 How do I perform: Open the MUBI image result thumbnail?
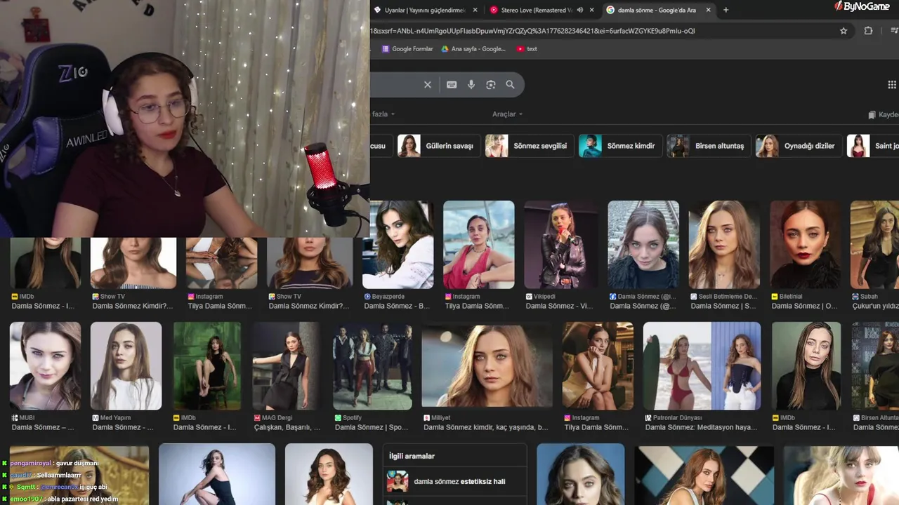coord(46,366)
